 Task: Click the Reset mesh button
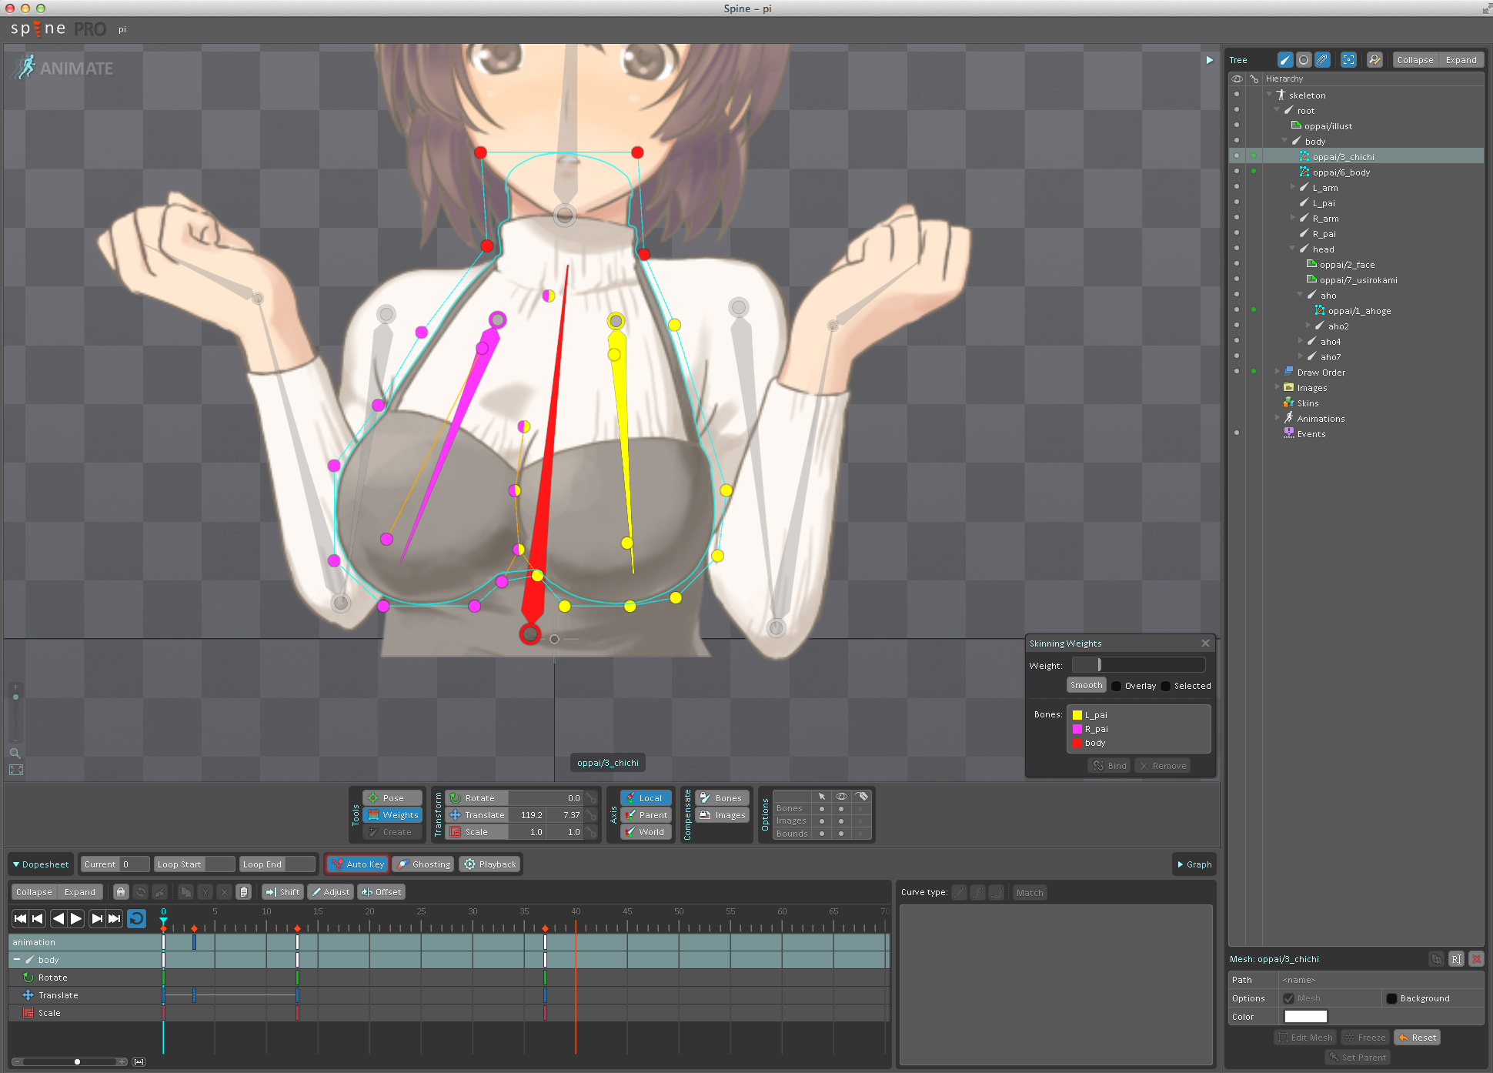[1417, 1038]
